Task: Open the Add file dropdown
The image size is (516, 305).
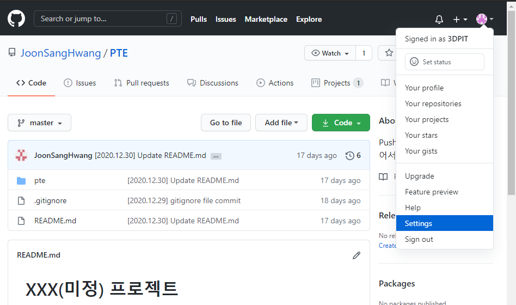Action: click(x=281, y=123)
